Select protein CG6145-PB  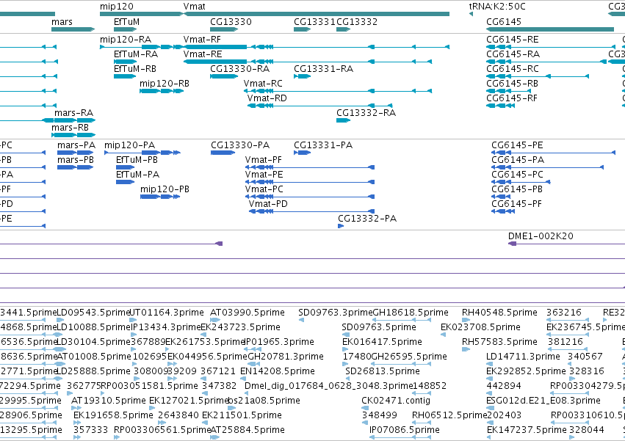[517, 189]
